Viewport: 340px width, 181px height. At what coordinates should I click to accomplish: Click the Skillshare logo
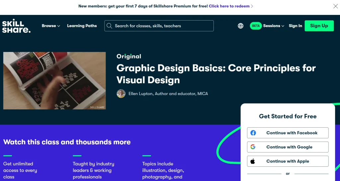(x=16, y=26)
